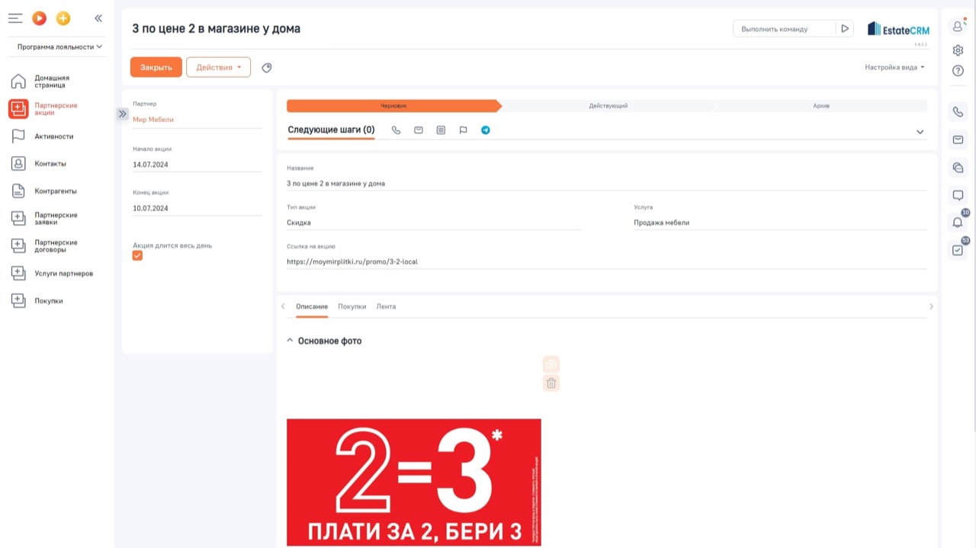Open partner link Мир Мебели
Screen dimensions: 976x548
point(153,120)
